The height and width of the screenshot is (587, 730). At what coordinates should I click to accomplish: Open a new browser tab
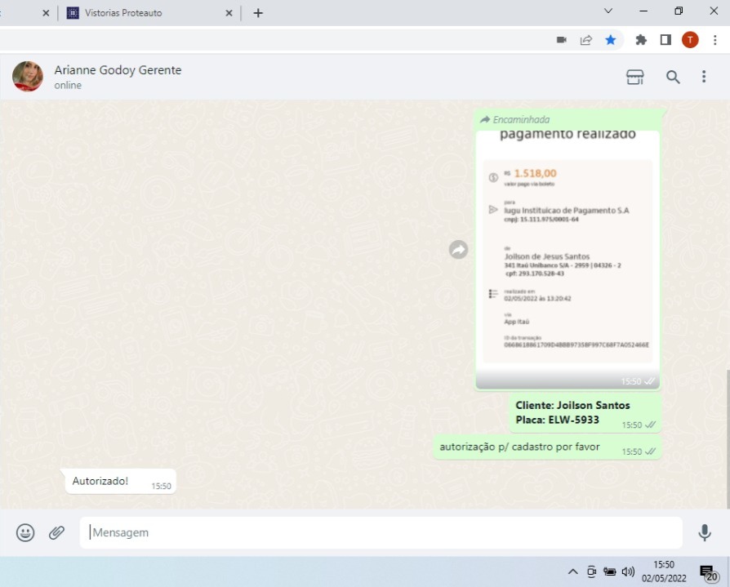click(x=258, y=13)
